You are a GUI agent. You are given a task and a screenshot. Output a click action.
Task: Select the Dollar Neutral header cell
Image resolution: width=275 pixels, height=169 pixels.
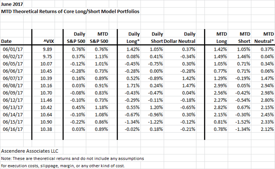(x=180, y=41)
